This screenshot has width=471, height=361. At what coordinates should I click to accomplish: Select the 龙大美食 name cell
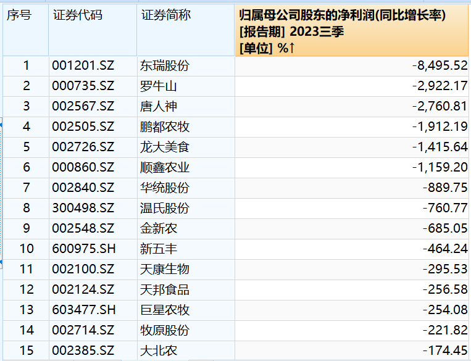(186, 147)
